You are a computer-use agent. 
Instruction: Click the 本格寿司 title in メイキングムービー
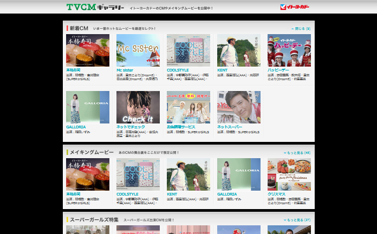pos(73,194)
